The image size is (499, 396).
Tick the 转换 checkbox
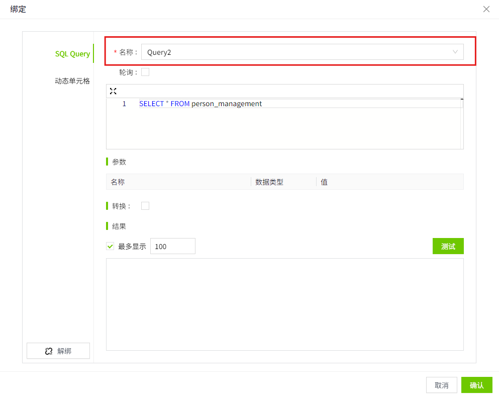(145, 206)
